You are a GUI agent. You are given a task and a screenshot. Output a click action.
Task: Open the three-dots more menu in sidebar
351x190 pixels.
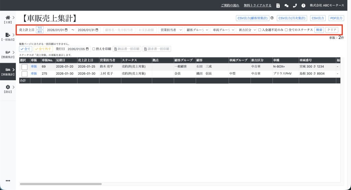[x=8, y=181]
